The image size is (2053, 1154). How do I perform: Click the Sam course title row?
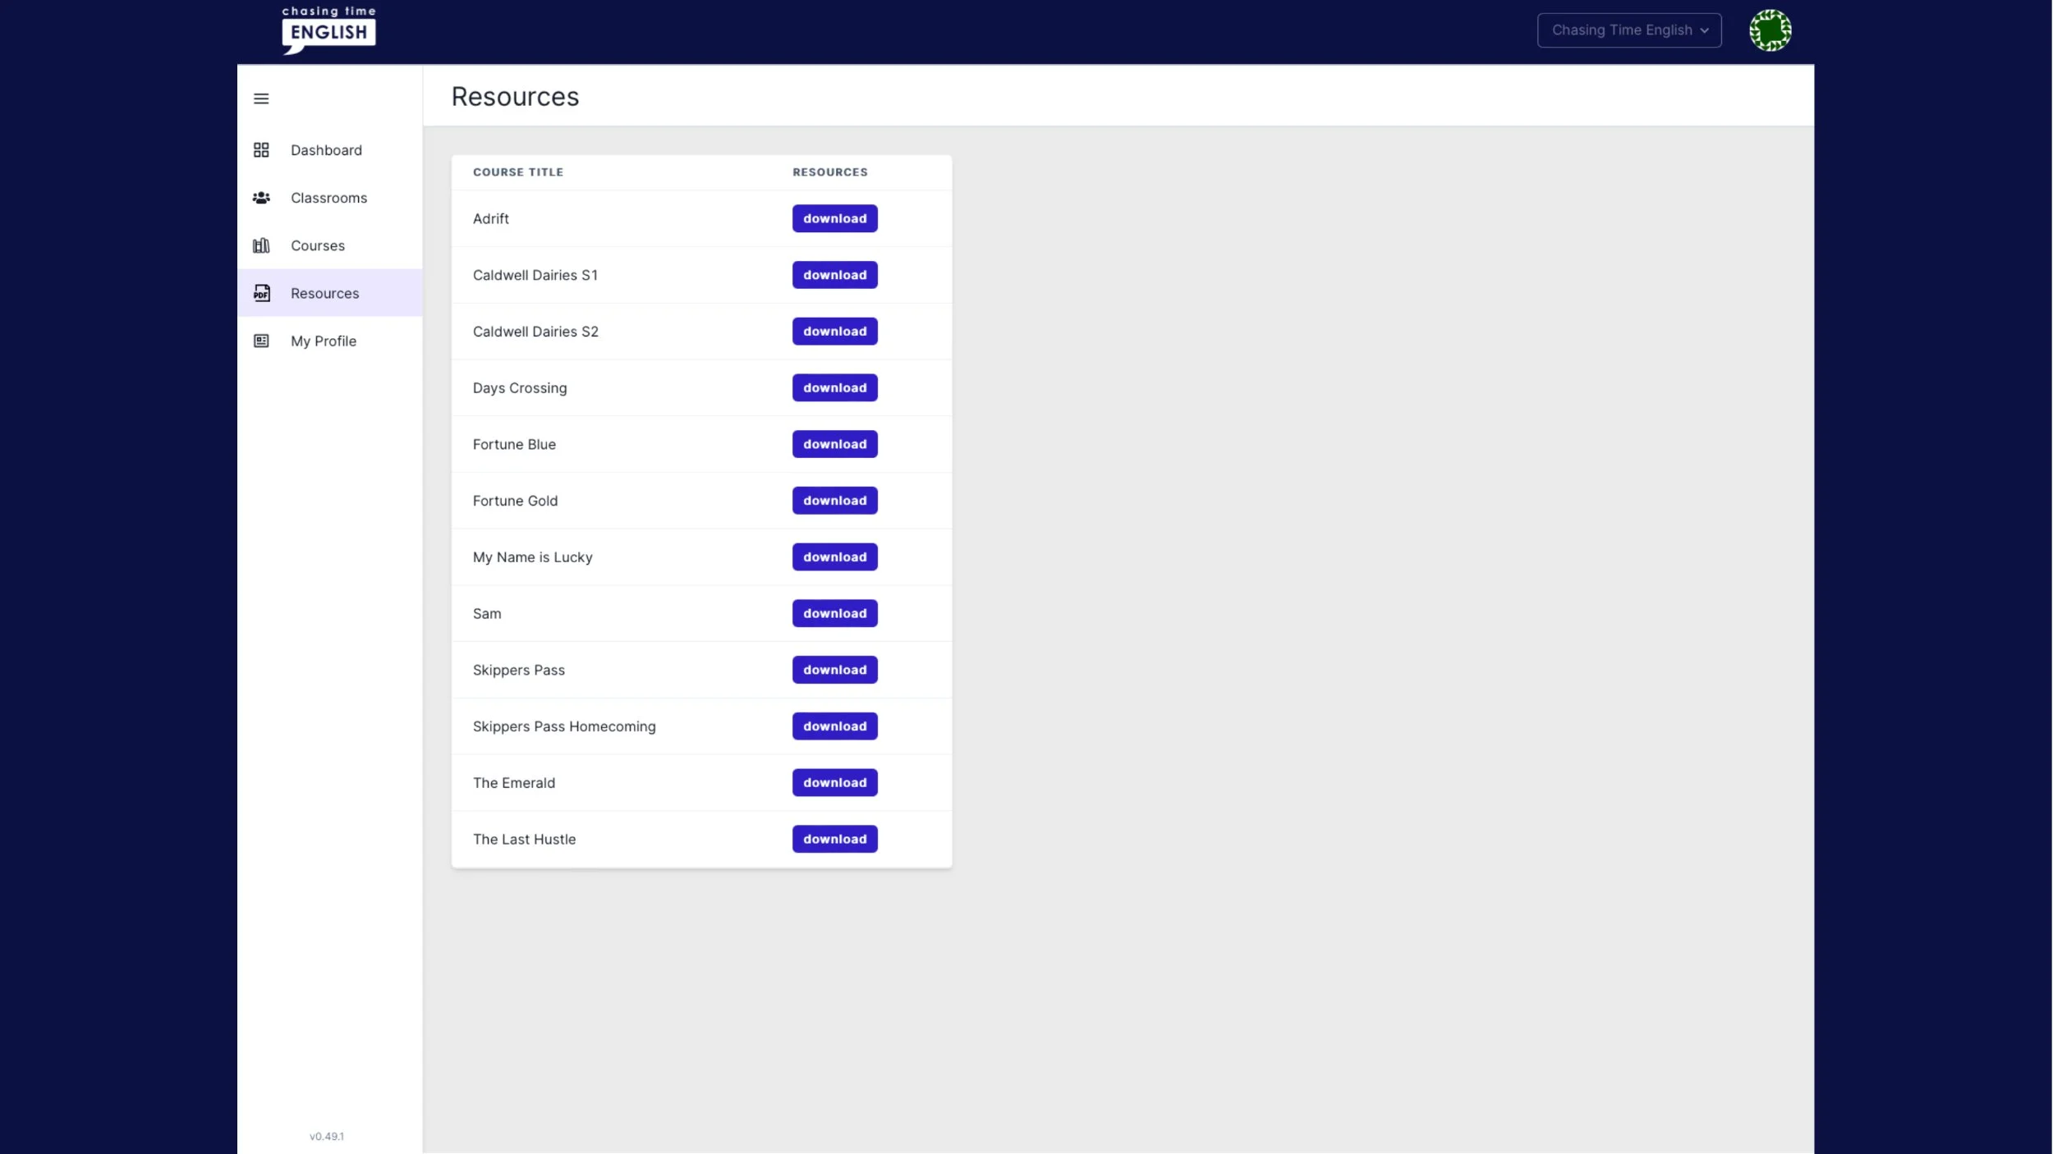pos(487,614)
